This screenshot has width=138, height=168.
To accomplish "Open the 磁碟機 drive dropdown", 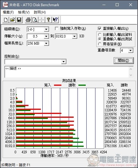I will [x=46, y=29].
